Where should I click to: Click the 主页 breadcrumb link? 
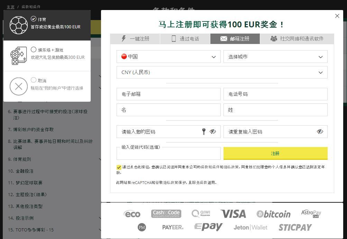point(10,7)
